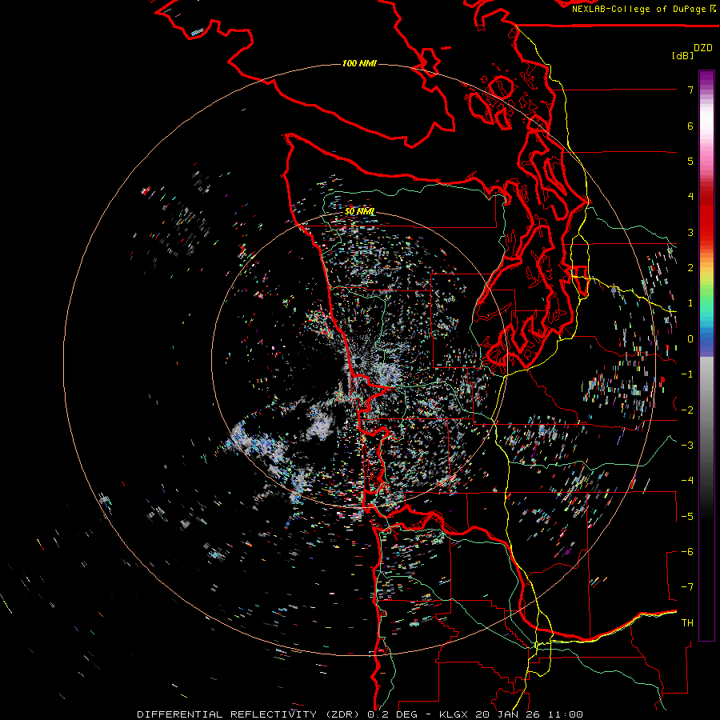Click the DIFFERENTIAL REFLECTIVITY (ZDR) caption text
This screenshot has height=720, width=720.
248,714
